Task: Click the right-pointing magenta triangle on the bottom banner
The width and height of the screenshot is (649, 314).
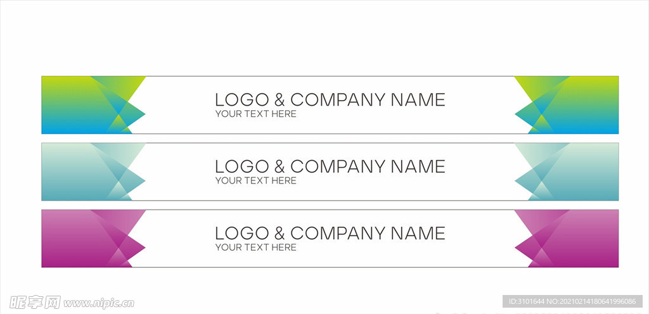Action: 134,247
